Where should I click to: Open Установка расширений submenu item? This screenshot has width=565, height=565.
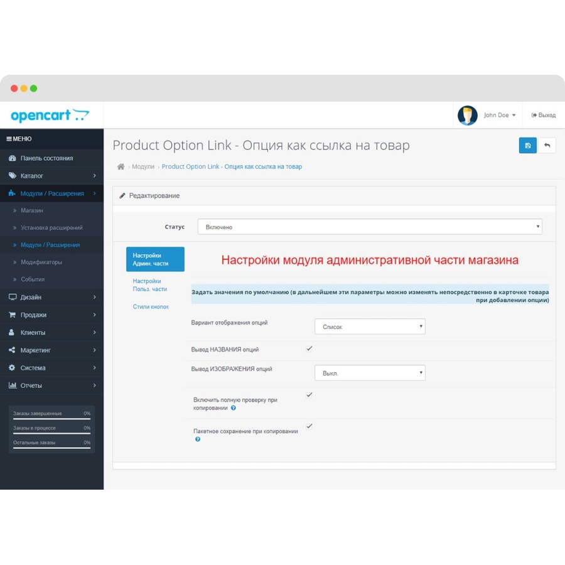point(51,227)
